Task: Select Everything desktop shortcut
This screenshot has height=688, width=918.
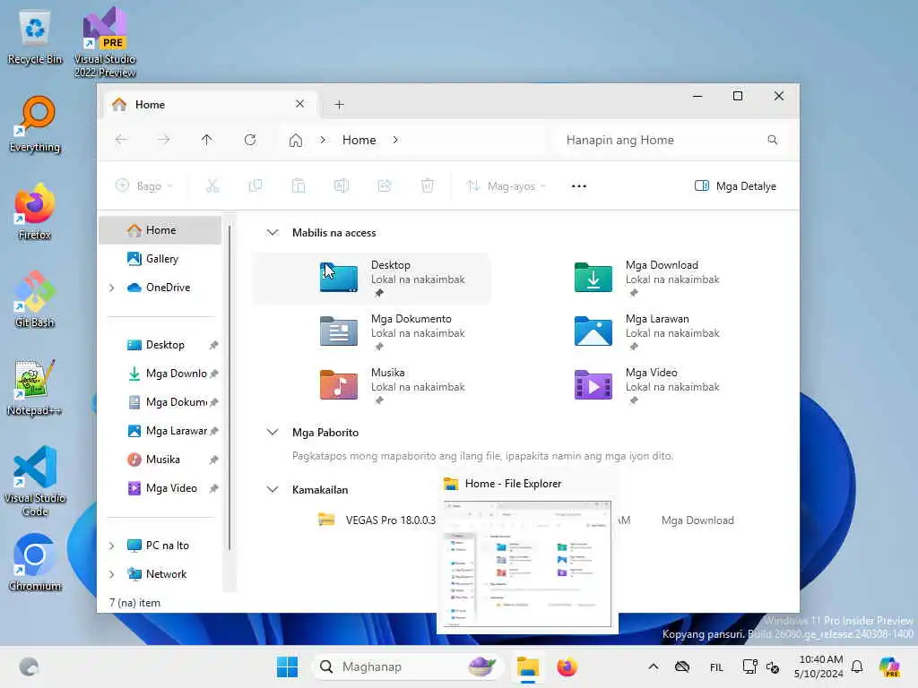Action: [35, 125]
